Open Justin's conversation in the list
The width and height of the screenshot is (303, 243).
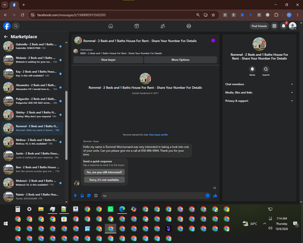pyautogui.click(x=32, y=156)
